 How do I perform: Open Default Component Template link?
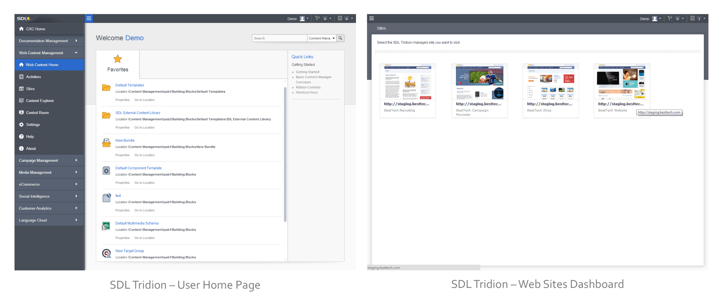tap(139, 168)
